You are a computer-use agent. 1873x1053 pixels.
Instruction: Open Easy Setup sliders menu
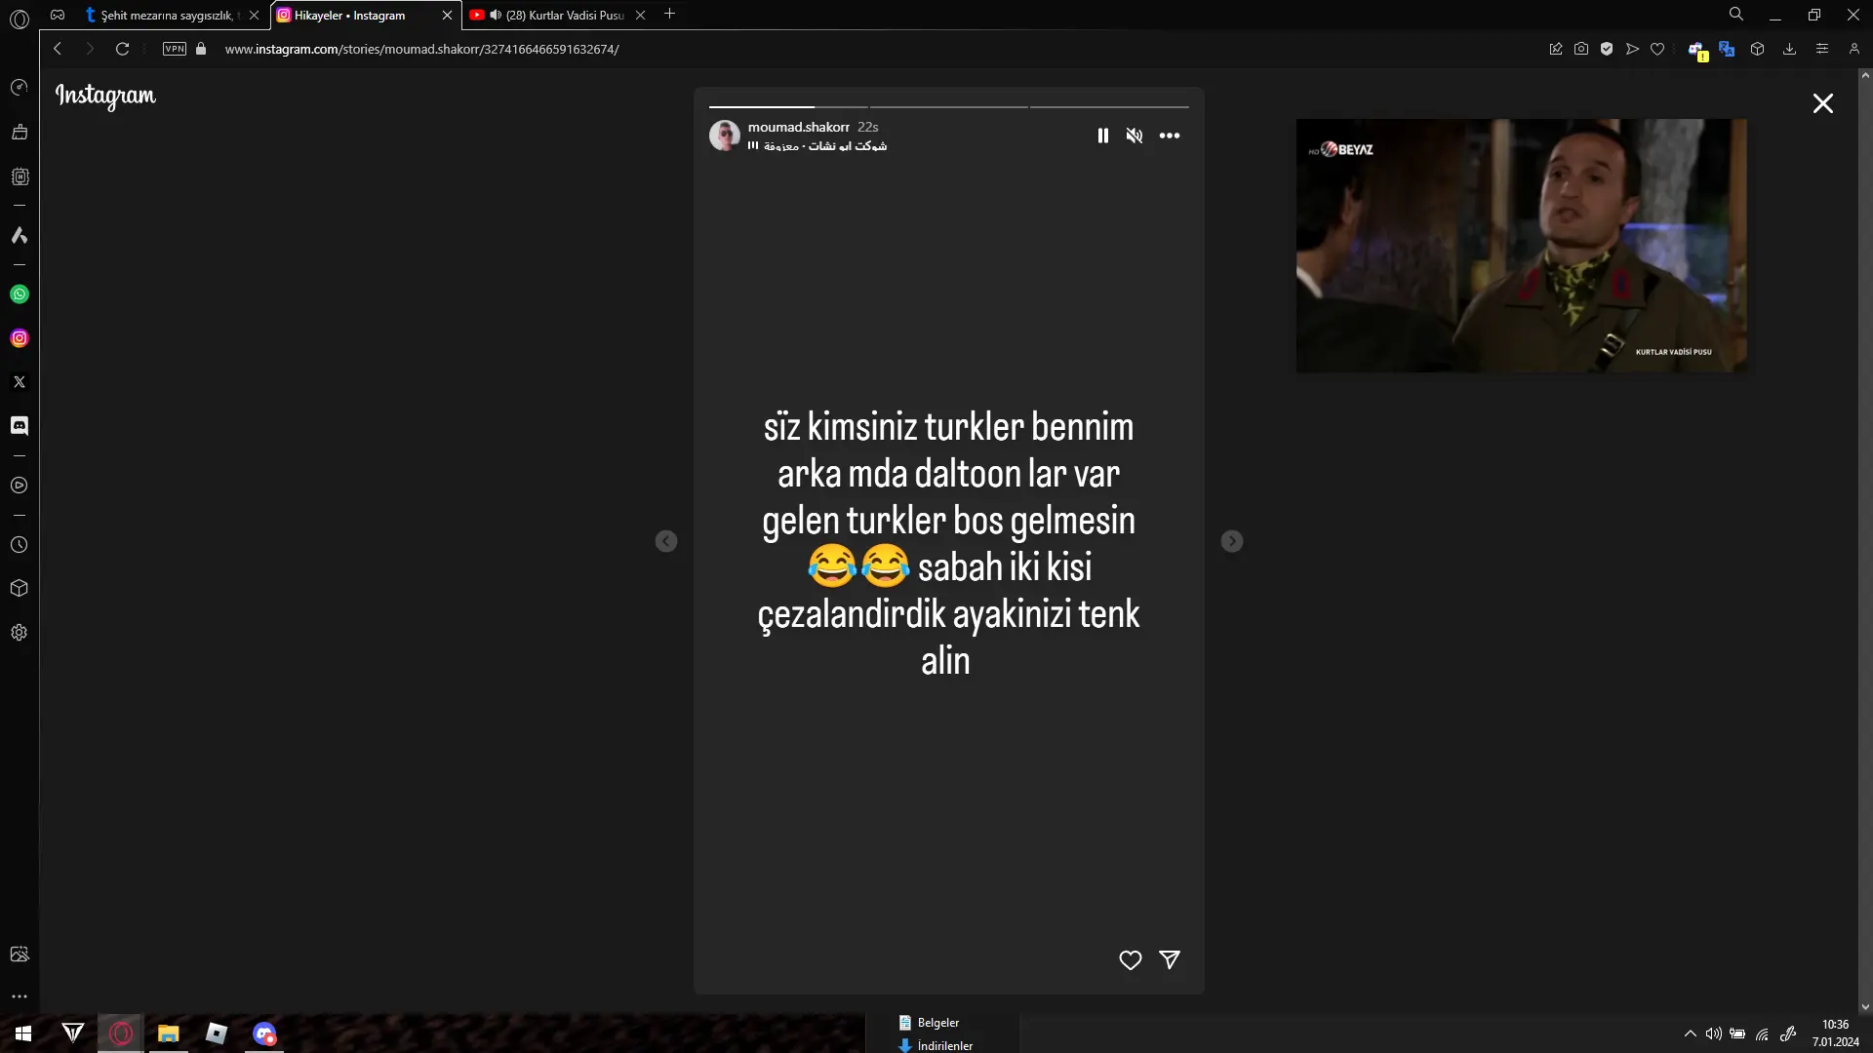point(1821,49)
